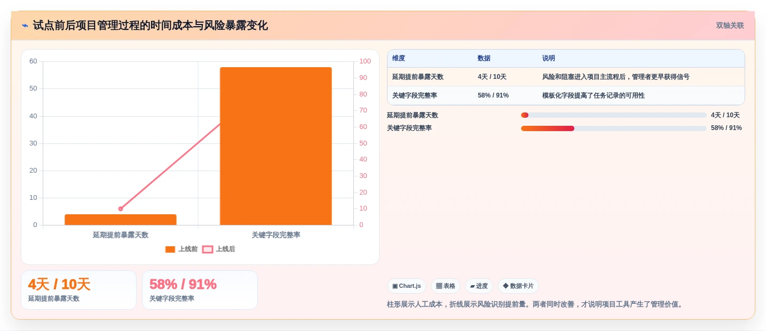The height and width of the screenshot is (331, 766).
Task: Click the 延期提前暴露天数 progress bar
Action: click(614, 115)
